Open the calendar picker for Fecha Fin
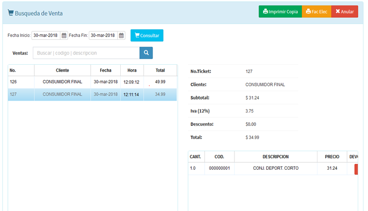Screen dimensions: 368x211 pos(121,35)
